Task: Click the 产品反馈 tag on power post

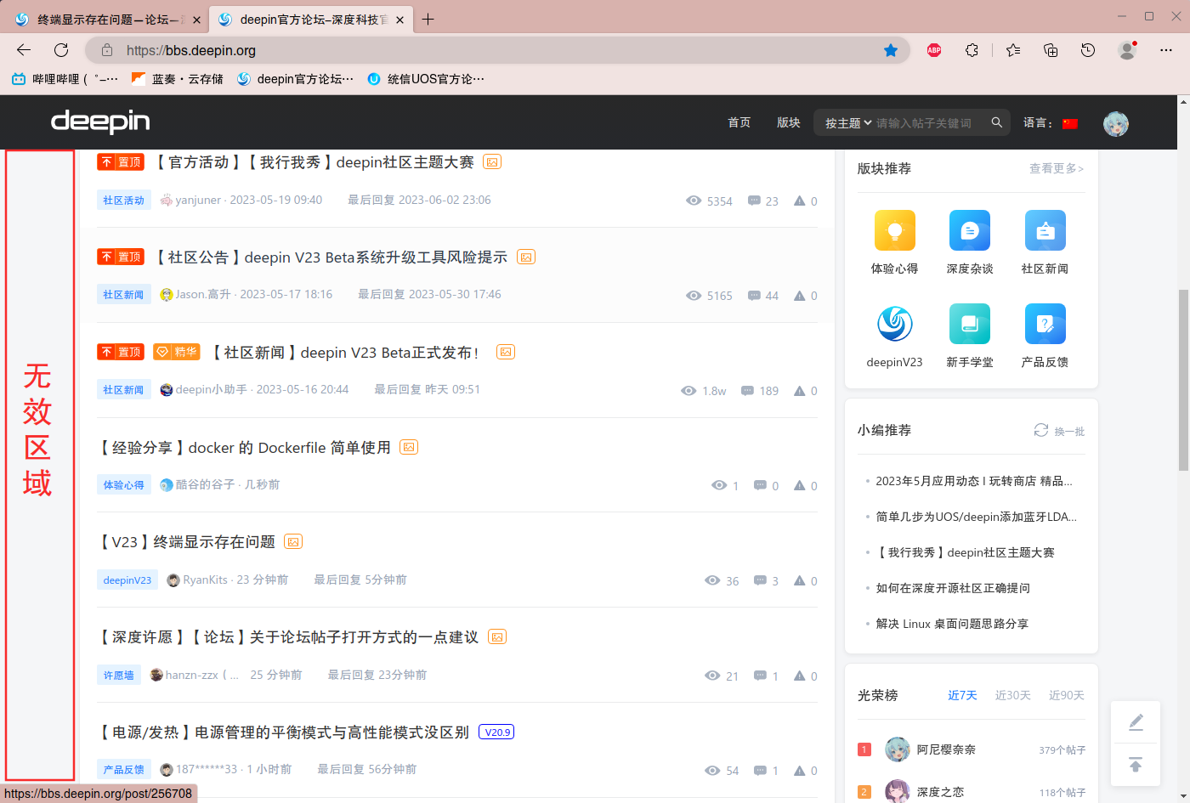Action: (x=124, y=770)
